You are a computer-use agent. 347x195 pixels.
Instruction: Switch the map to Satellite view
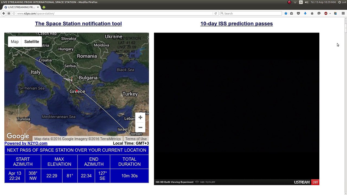32,41
